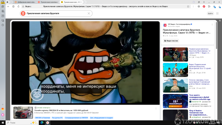The width and height of the screenshot is (222, 125).
Task: Play the 'Все 13 серий' video thumbnail
Action: (175, 70)
